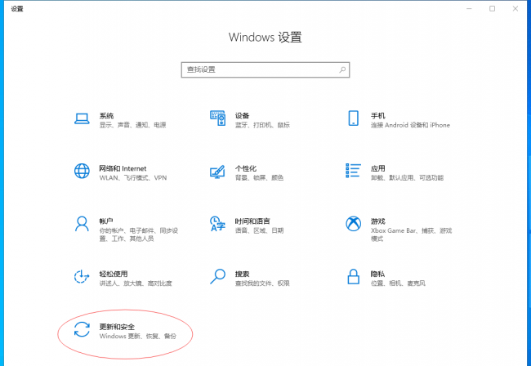Click the magnifier icon inside the search box
531x366 pixels.
[x=342, y=69]
